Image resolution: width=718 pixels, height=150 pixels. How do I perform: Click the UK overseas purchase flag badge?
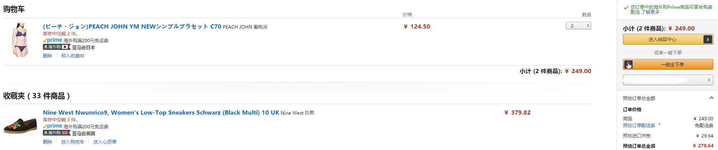coord(57,133)
